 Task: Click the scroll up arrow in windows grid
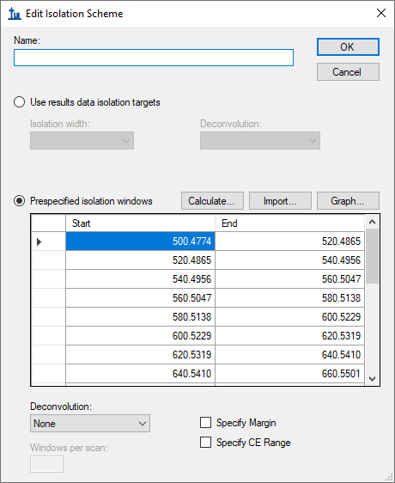pyautogui.click(x=372, y=222)
